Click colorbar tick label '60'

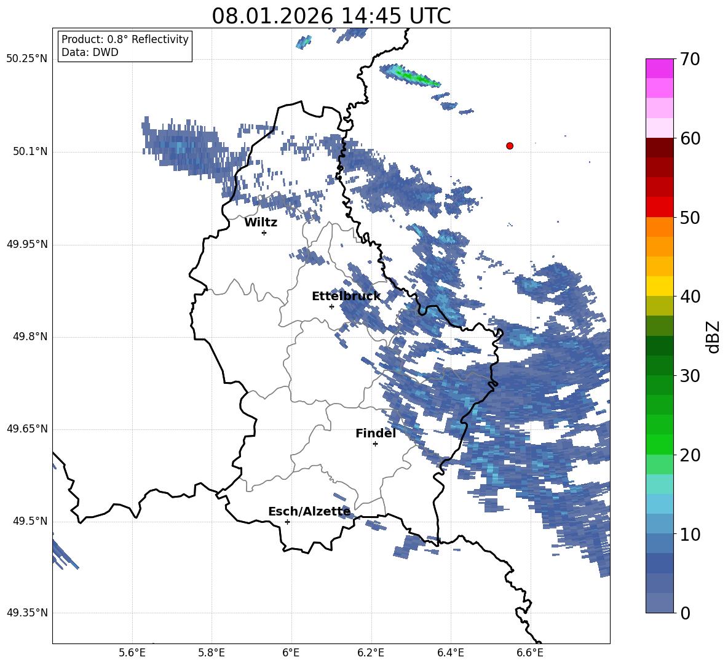(690, 138)
